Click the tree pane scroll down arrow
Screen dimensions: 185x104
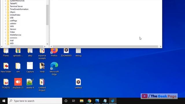click(x=47, y=44)
